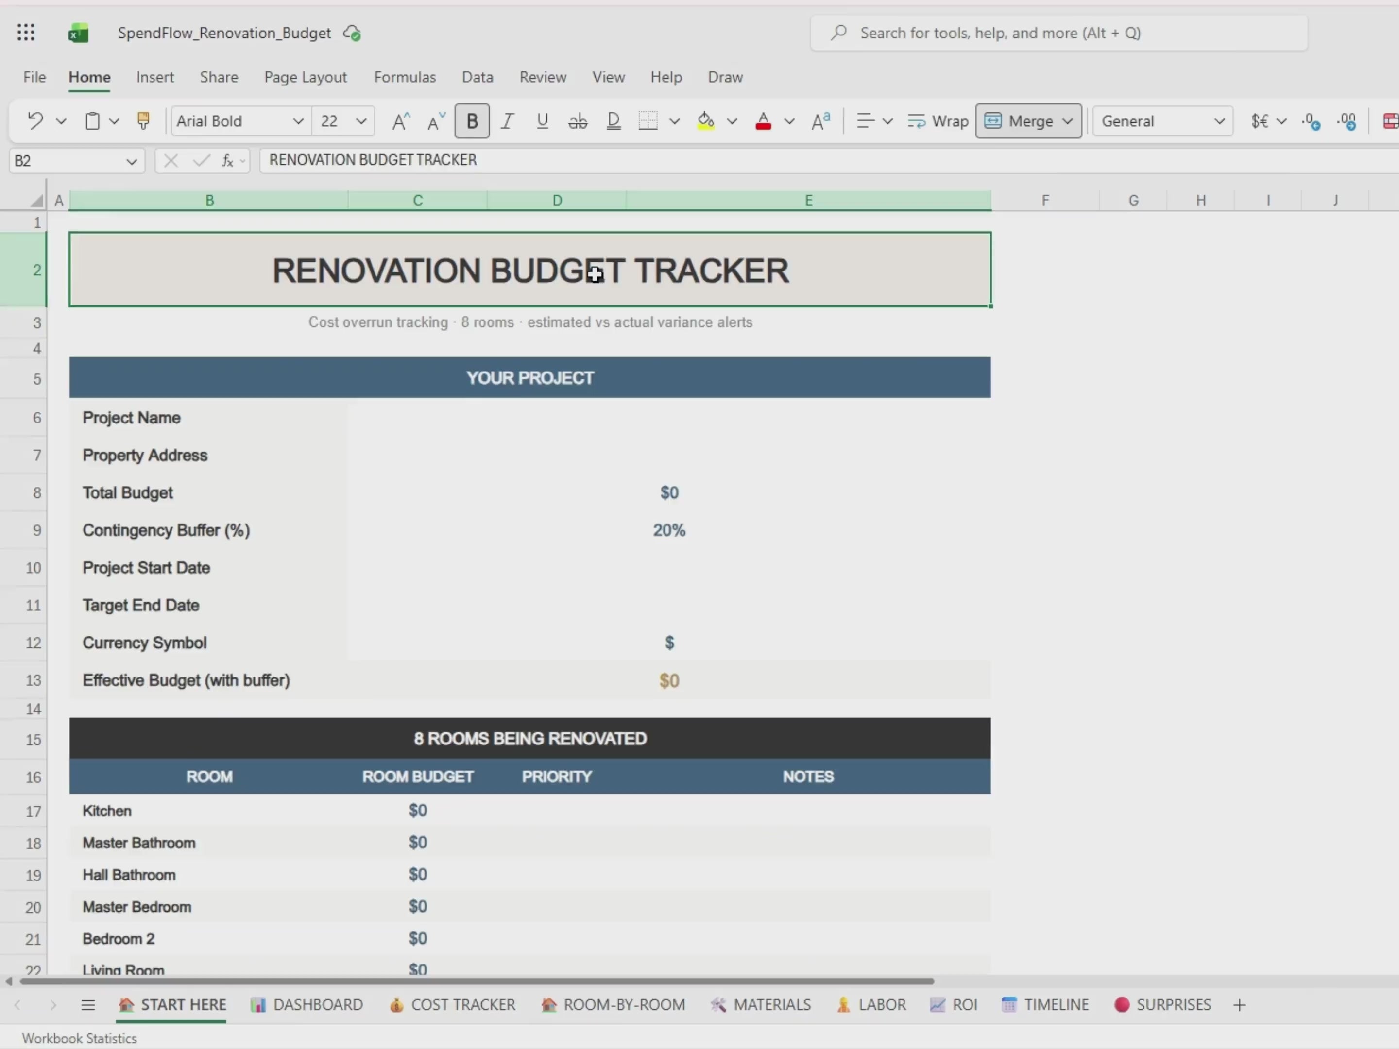Open the File menu
Screen dimensions: 1399x1049
point(35,77)
